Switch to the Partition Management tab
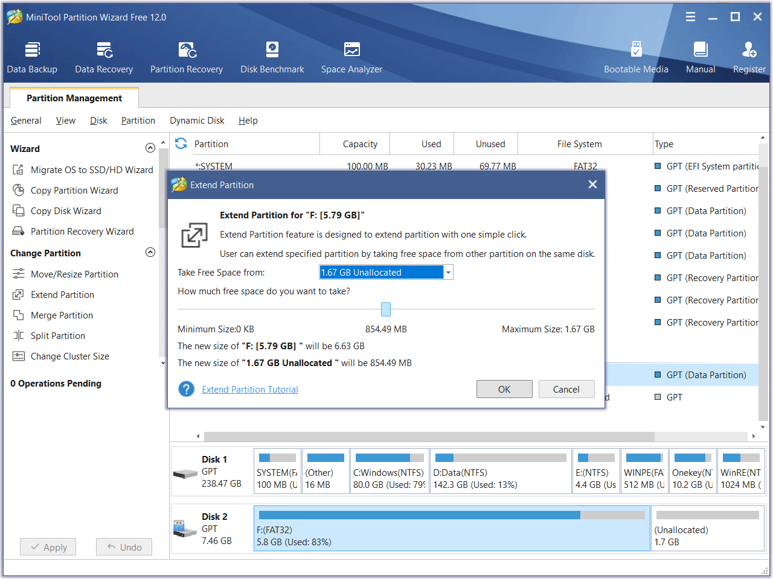 click(74, 98)
